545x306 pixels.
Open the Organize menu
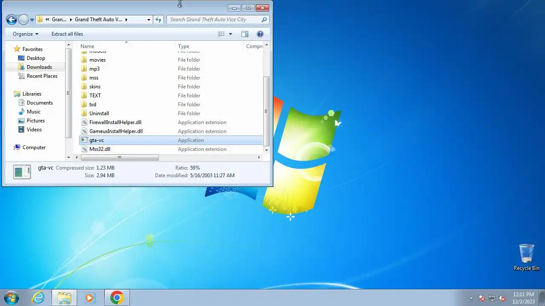tap(26, 34)
